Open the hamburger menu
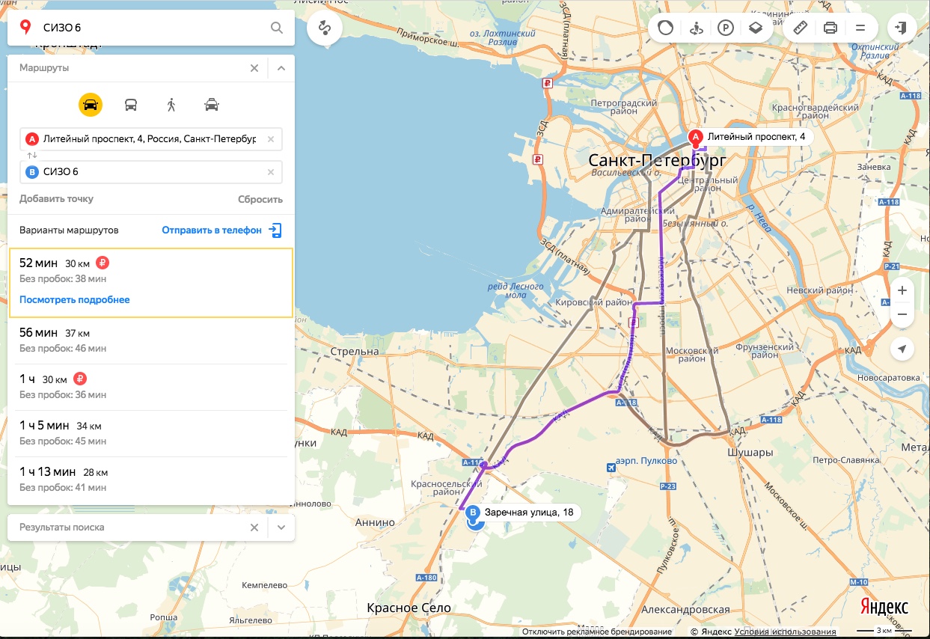 [860, 28]
